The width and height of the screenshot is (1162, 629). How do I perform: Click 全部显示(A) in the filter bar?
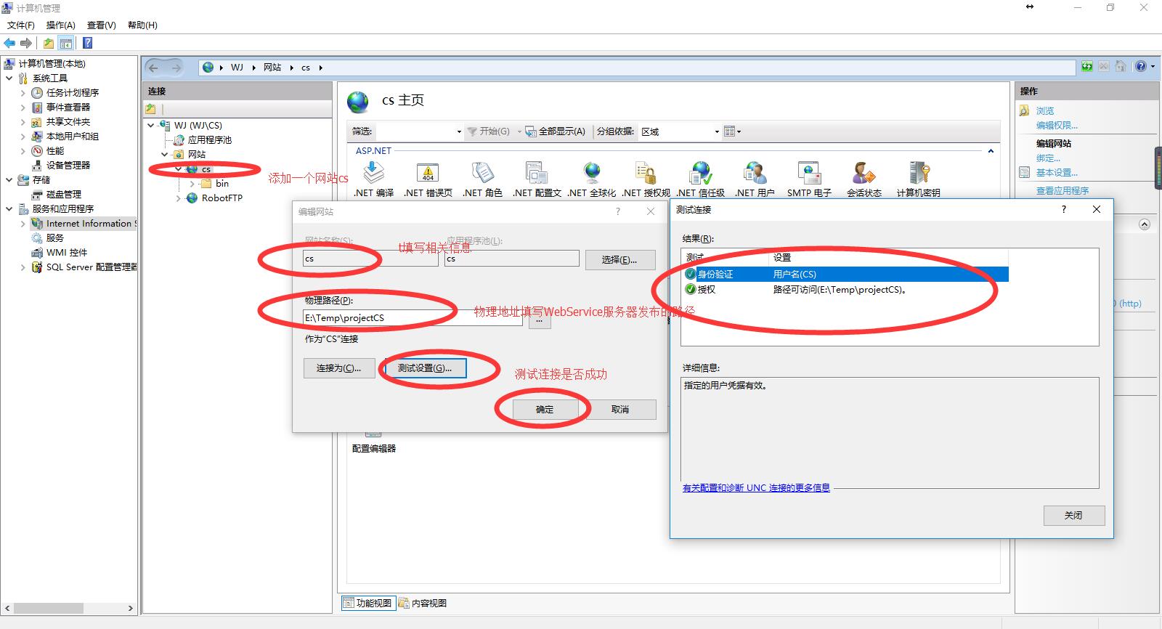pos(556,131)
